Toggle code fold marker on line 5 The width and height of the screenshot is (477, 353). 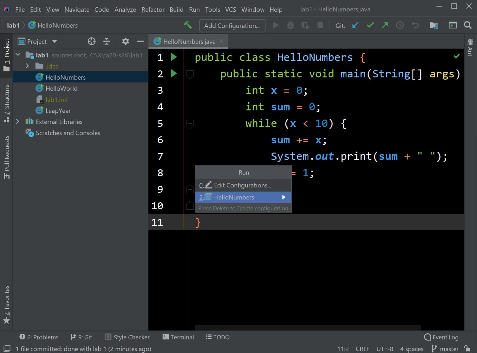(190, 123)
